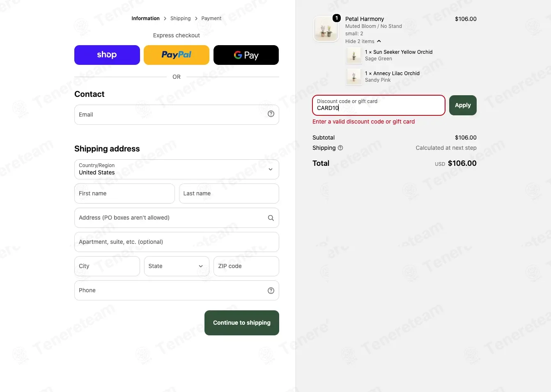Choose Google Pay express checkout
Image resolution: width=551 pixels, height=392 pixels.
(246, 55)
